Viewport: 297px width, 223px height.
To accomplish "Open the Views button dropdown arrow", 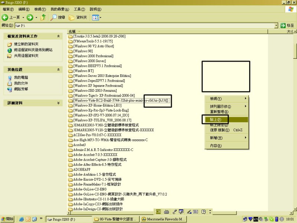I will click(x=100, y=17).
